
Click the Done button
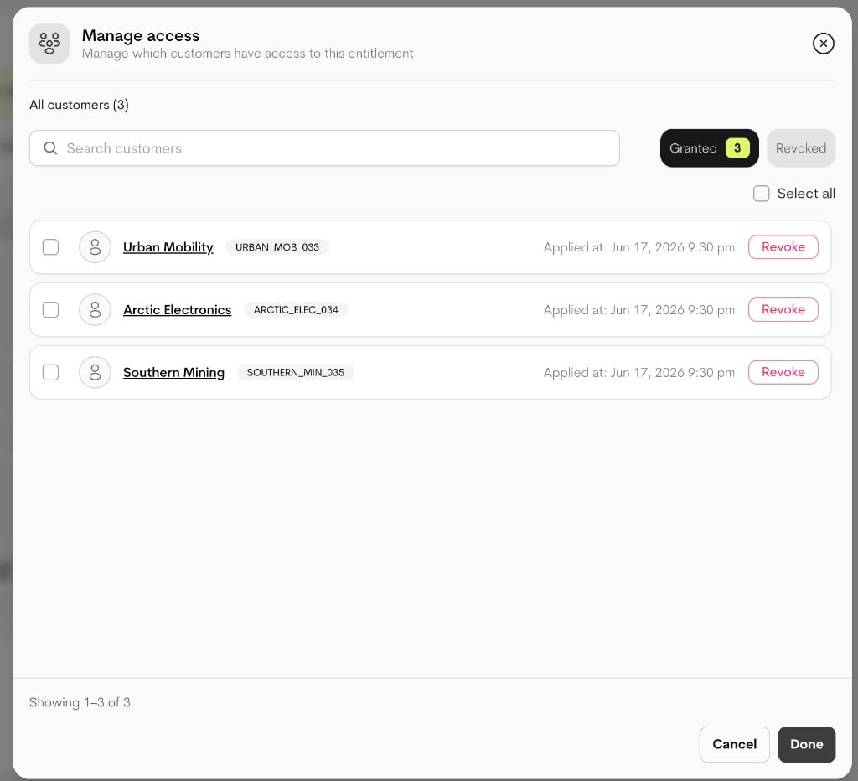pos(806,744)
